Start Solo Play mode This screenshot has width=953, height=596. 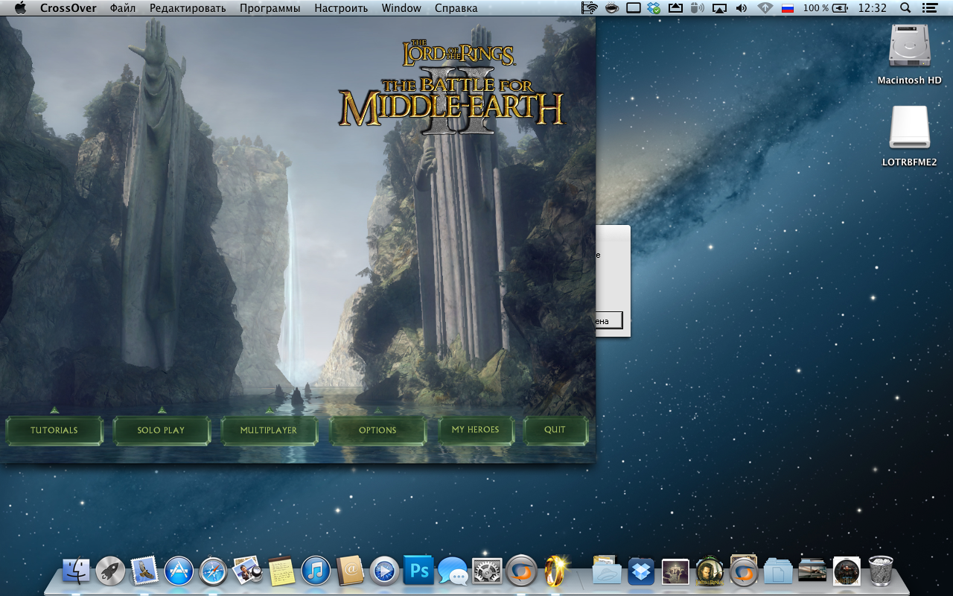[161, 430]
